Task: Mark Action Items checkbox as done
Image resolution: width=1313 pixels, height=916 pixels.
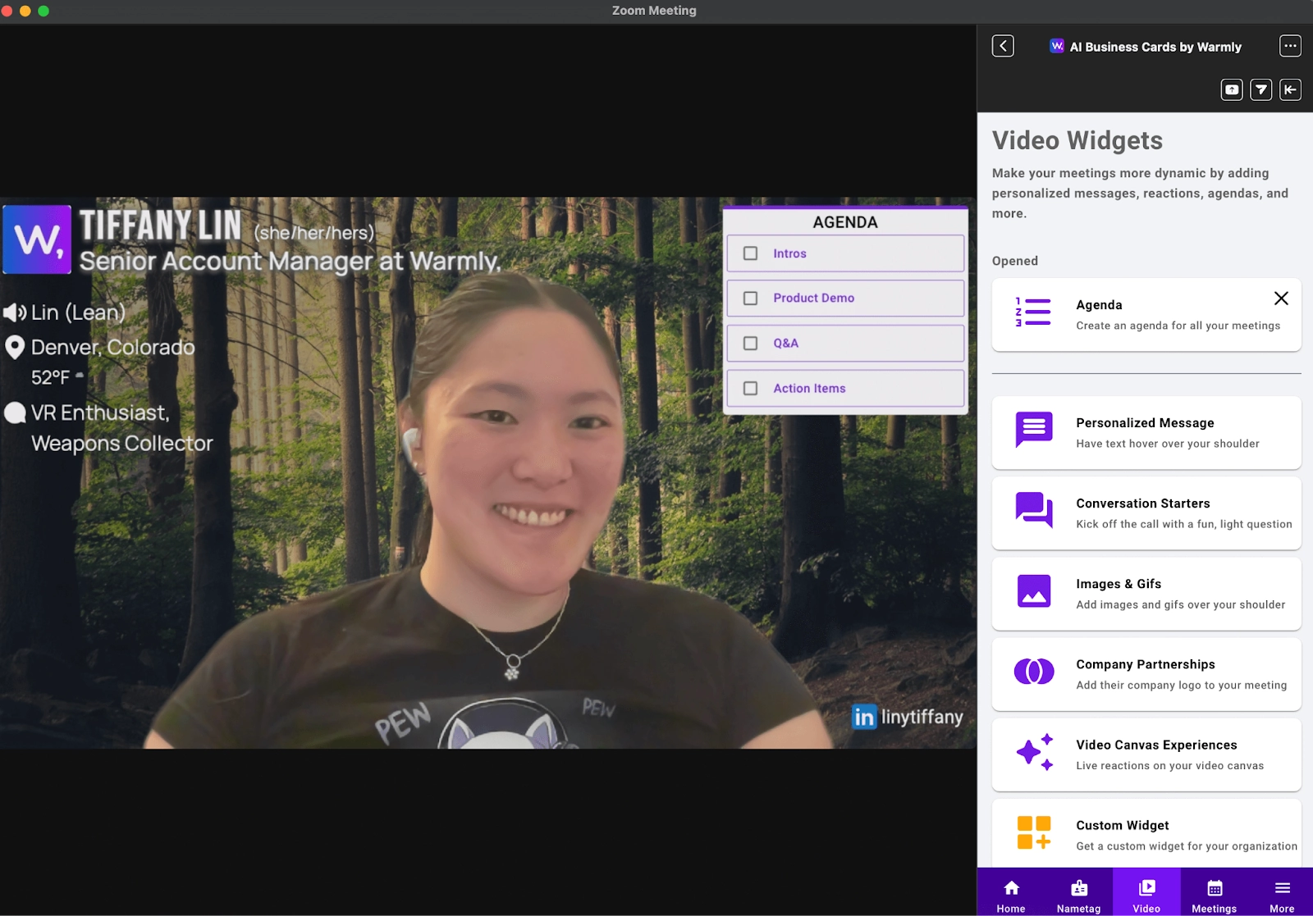Action: click(750, 389)
